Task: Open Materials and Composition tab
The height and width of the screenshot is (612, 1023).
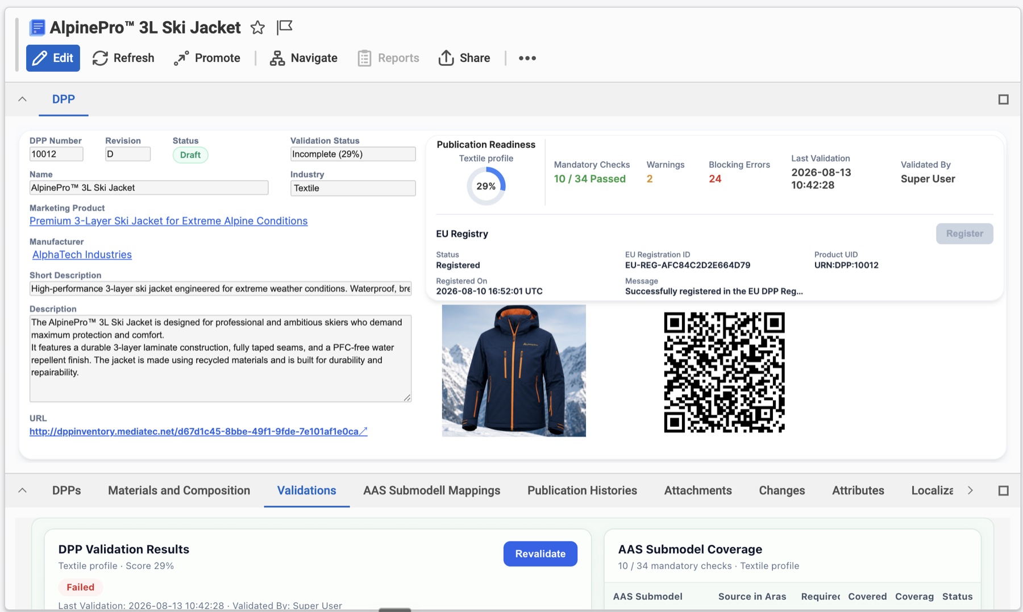Action: point(179,490)
